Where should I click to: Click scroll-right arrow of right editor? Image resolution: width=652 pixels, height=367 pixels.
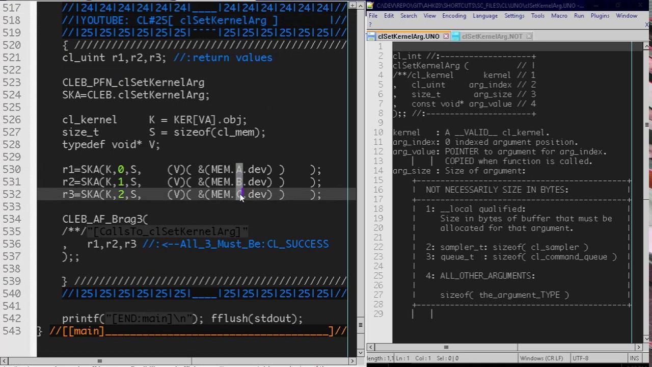point(639,347)
